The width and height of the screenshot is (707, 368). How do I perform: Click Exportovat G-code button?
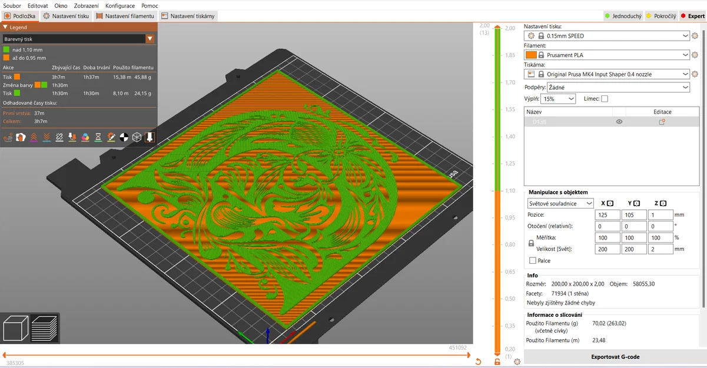[615, 357]
